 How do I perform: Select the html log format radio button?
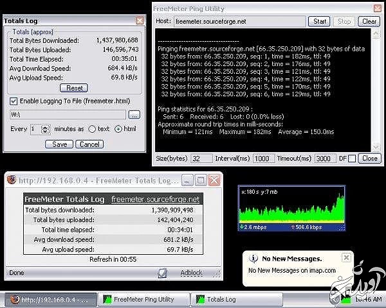pyautogui.click(x=118, y=129)
